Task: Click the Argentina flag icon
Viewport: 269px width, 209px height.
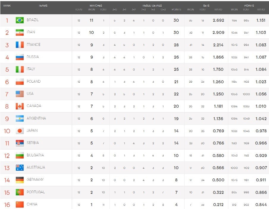Action: [x=20, y=119]
